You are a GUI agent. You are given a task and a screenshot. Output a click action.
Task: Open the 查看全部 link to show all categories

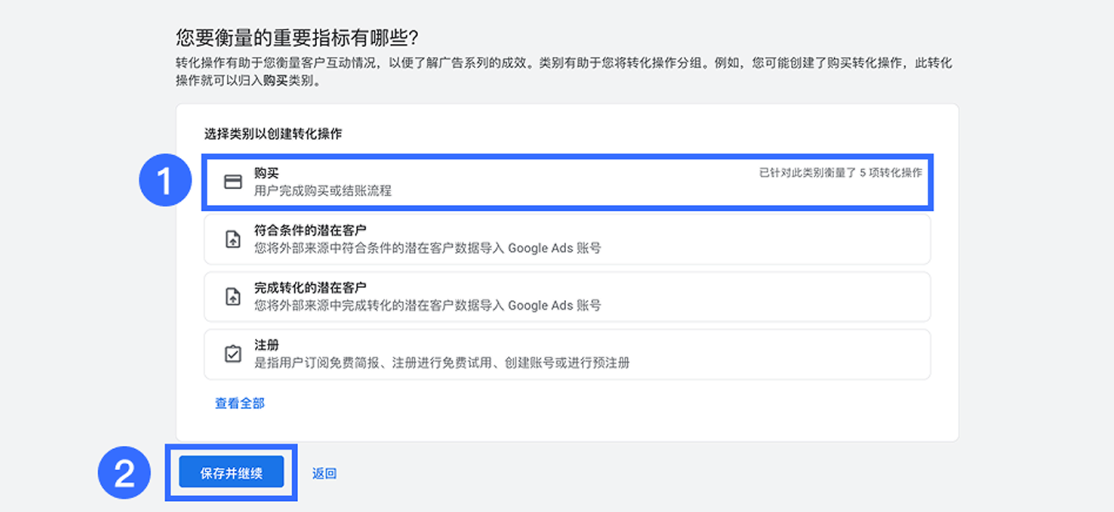(240, 403)
